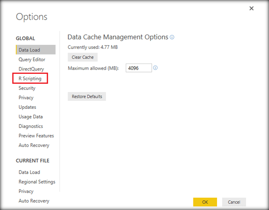Viewport: 269px width, 210px height.
Task: Click the Restore Defaults button
Action: (x=87, y=96)
